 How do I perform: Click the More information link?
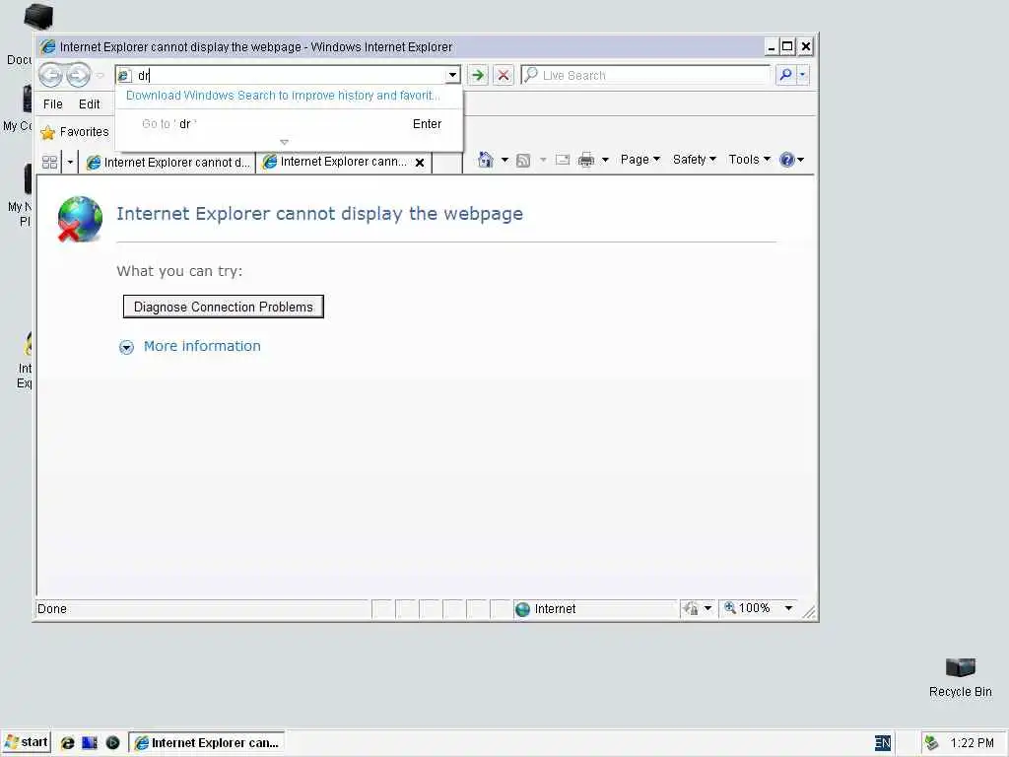coord(202,346)
